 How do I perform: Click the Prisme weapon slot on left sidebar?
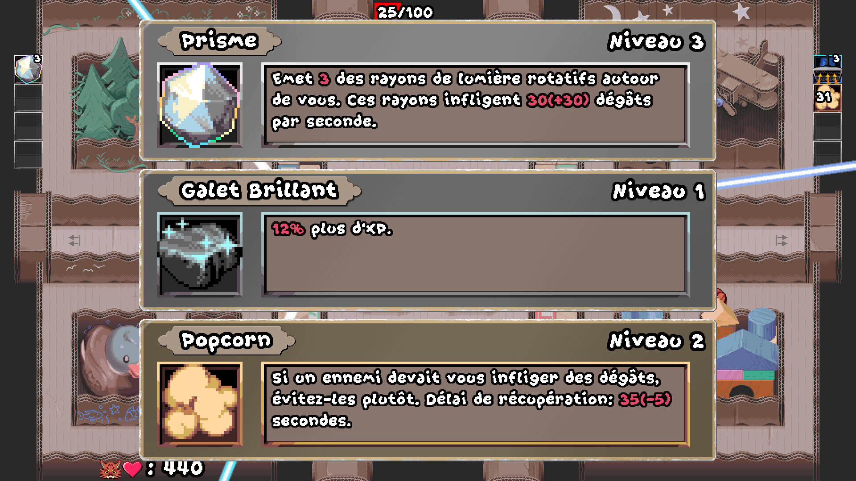[28, 69]
